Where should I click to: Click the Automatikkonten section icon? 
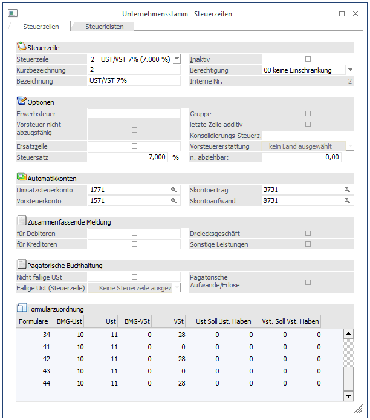pos(22,177)
